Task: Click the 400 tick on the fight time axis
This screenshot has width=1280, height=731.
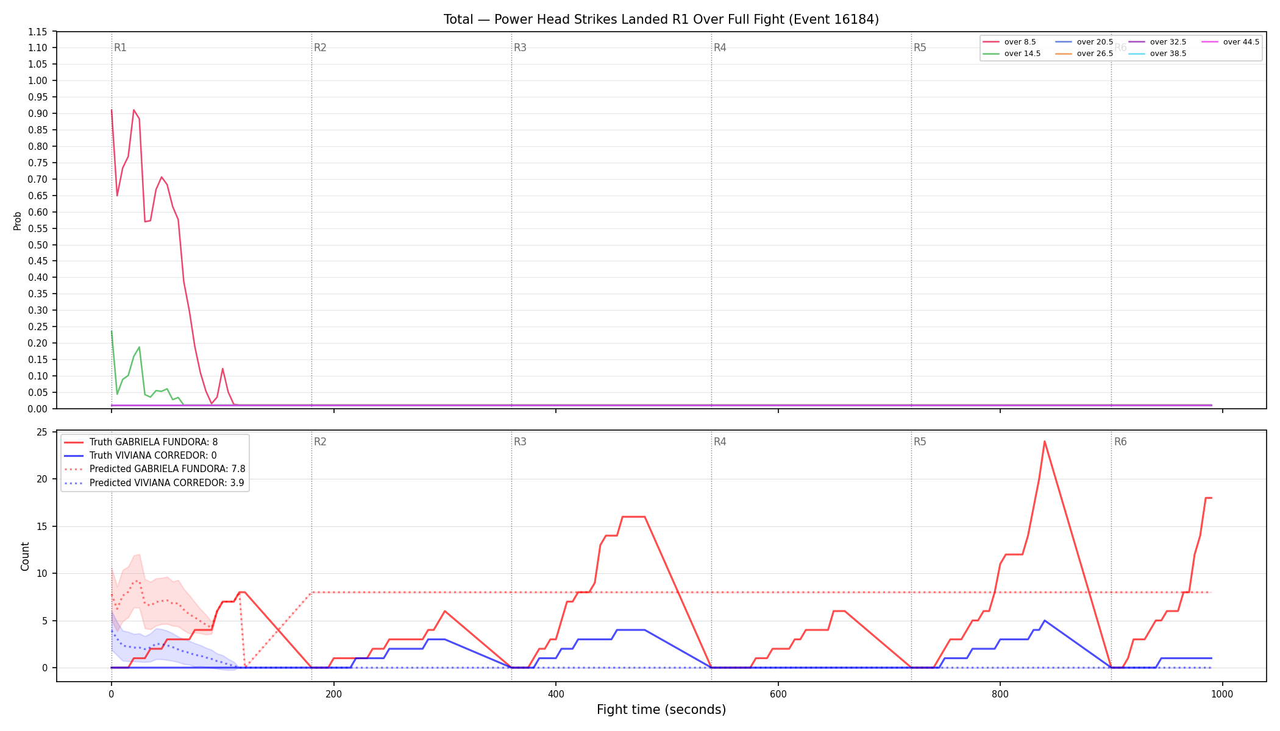Action: point(556,694)
